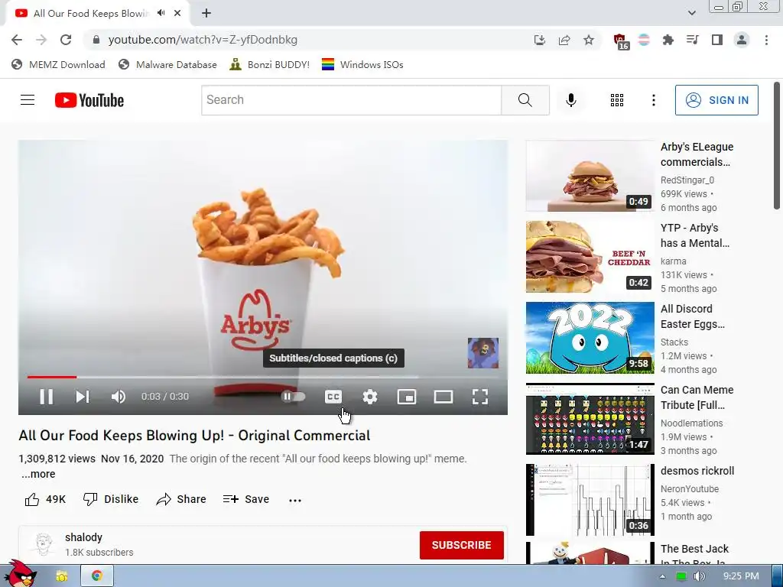
Task: Enter full screen mode
Action: (480, 397)
